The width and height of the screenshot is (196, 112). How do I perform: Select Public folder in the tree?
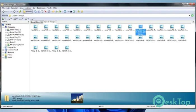(x=10, y=55)
